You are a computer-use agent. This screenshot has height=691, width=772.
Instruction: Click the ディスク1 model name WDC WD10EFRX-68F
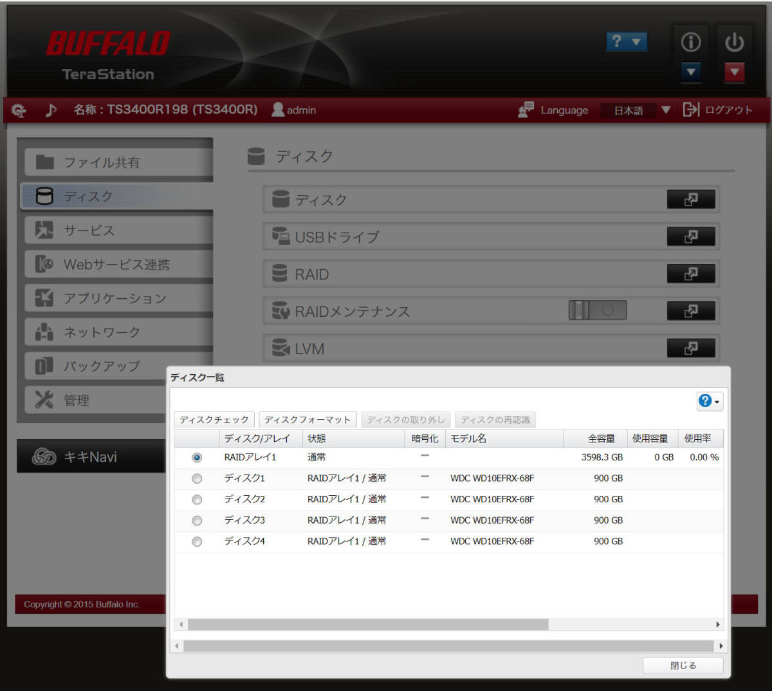(x=492, y=478)
